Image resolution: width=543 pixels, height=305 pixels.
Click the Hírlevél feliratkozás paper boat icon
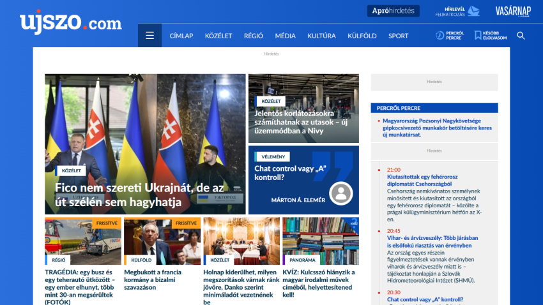[x=474, y=11]
